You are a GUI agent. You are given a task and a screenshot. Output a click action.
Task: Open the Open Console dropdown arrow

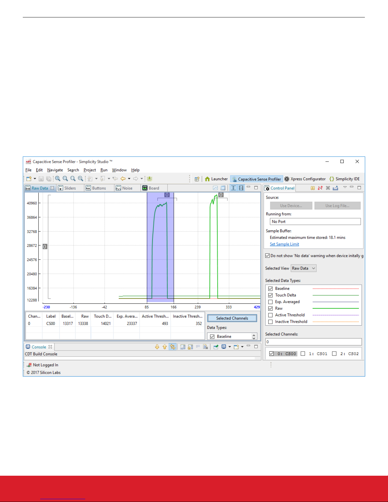coord(242,347)
